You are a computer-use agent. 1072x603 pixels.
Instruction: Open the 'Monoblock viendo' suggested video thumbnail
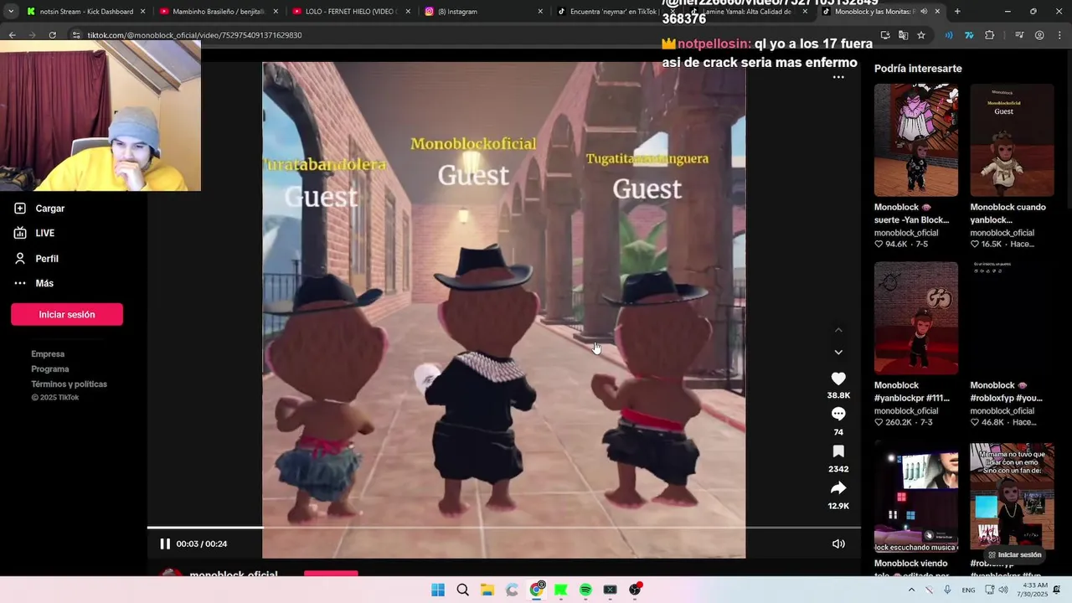(x=916, y=497)
